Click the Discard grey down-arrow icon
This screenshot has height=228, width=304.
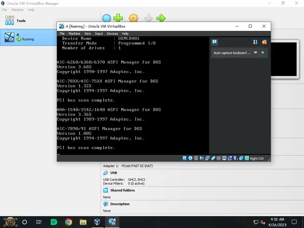click(x=148, y=18)
